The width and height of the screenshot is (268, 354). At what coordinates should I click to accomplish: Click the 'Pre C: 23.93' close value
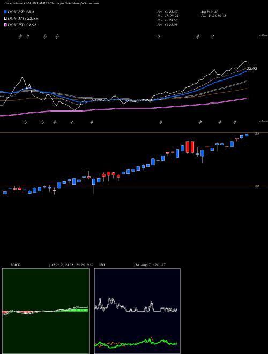click(x=168, y=25)
